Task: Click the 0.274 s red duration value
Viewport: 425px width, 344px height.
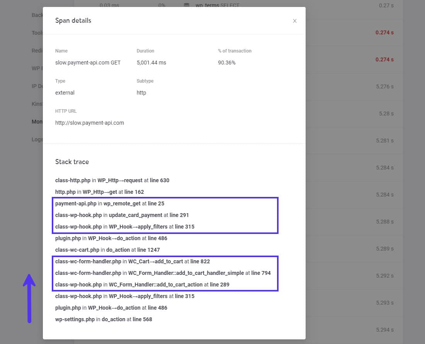Action: pyautogui.click(x=384, y=32)
